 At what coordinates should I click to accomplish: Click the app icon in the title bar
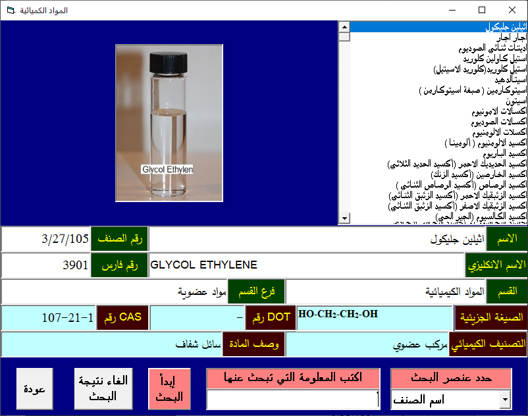click(9, 11)
